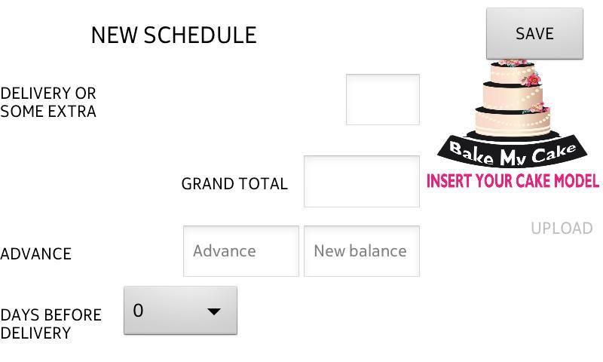Focus the Grand Total input box
This screenshot has height=362, width=603.
362,181
